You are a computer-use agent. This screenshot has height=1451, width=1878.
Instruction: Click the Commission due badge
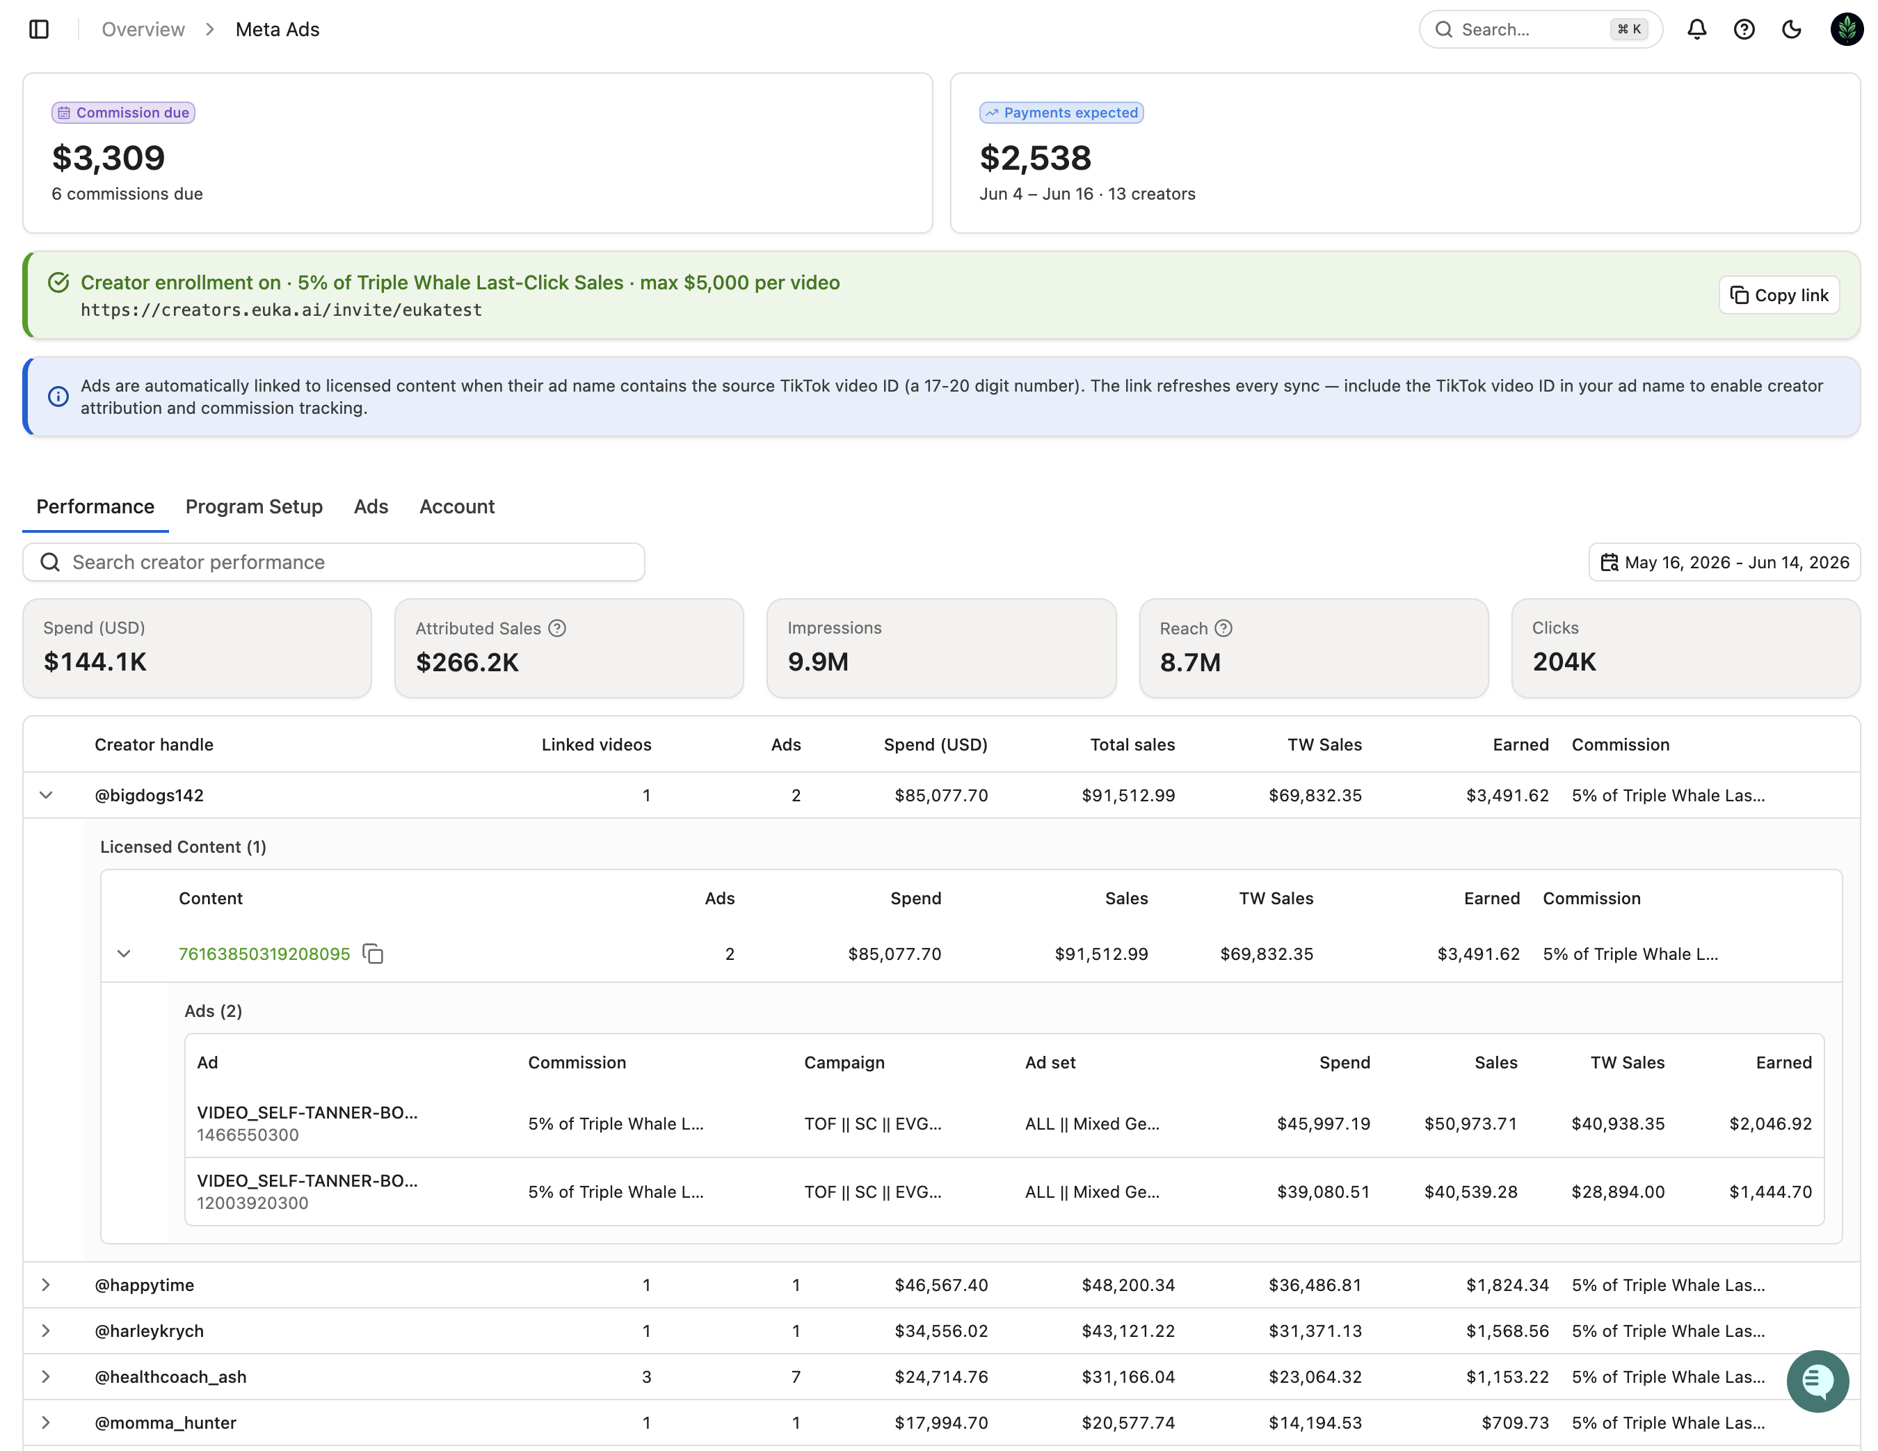click(124, 113)
